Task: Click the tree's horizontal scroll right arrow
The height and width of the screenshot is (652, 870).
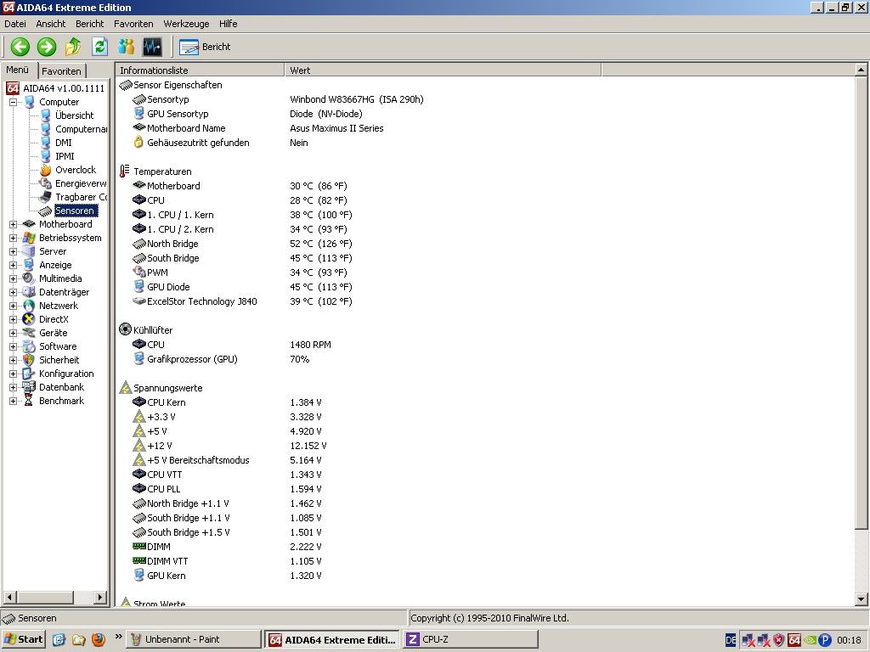Action: (x=100, y=597)
